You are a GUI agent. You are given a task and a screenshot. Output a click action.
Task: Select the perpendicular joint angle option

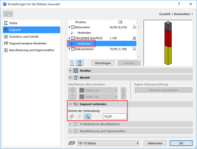[x=80, y=117]
